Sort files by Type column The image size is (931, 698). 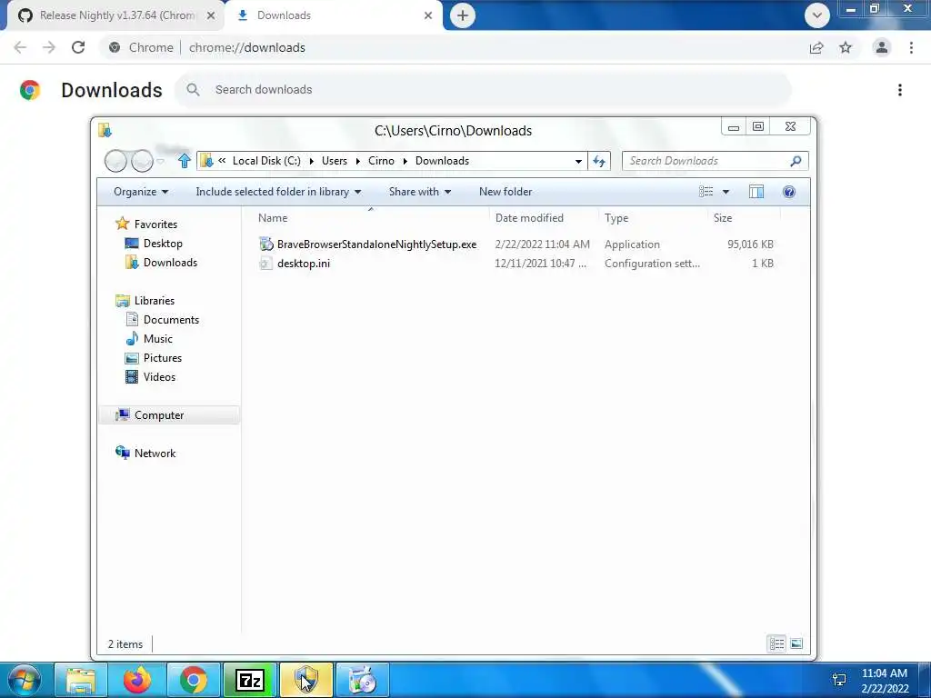pyautogui.click(x=653, y=218)
